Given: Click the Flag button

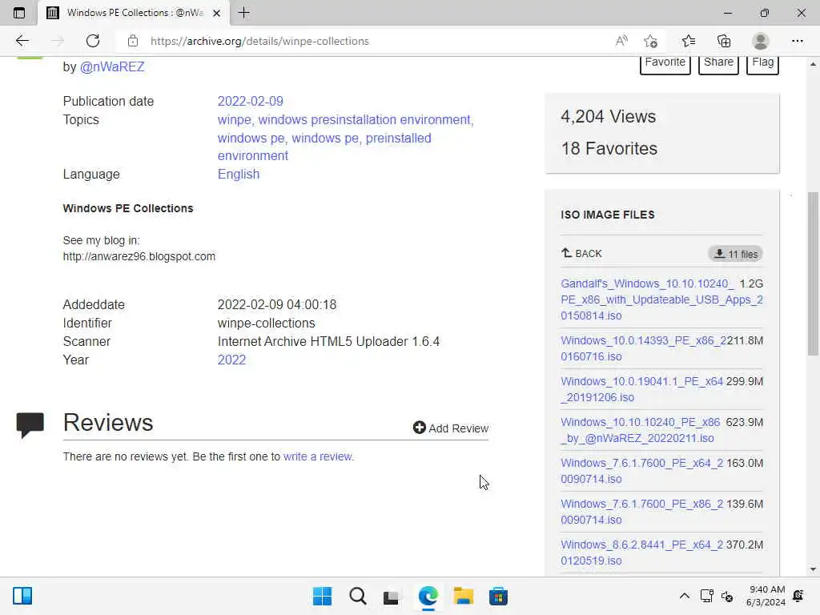Looking at the screenshot, I should pos(762,64).
